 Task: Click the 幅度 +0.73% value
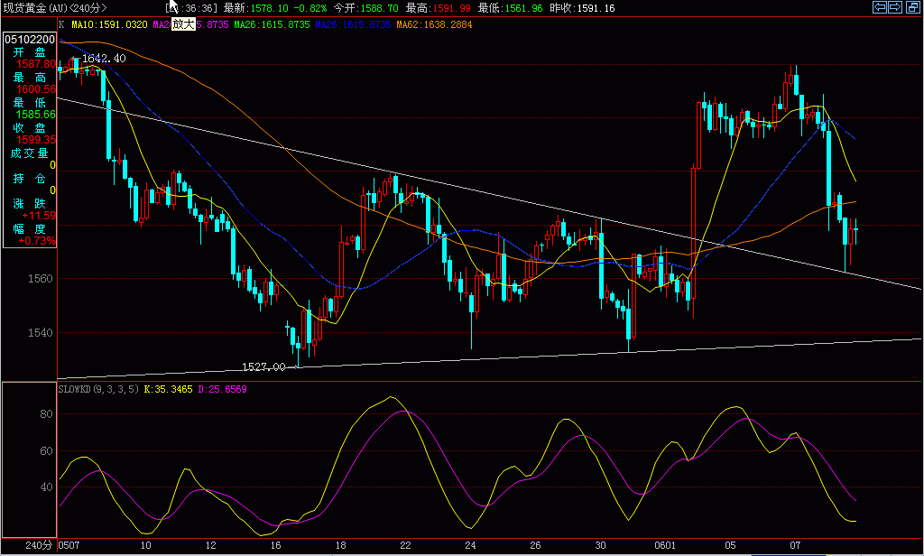tap(37, 241)
